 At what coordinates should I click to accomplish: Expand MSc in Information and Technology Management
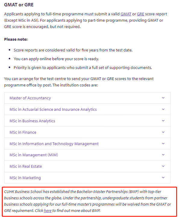click(x=54, y=144)
